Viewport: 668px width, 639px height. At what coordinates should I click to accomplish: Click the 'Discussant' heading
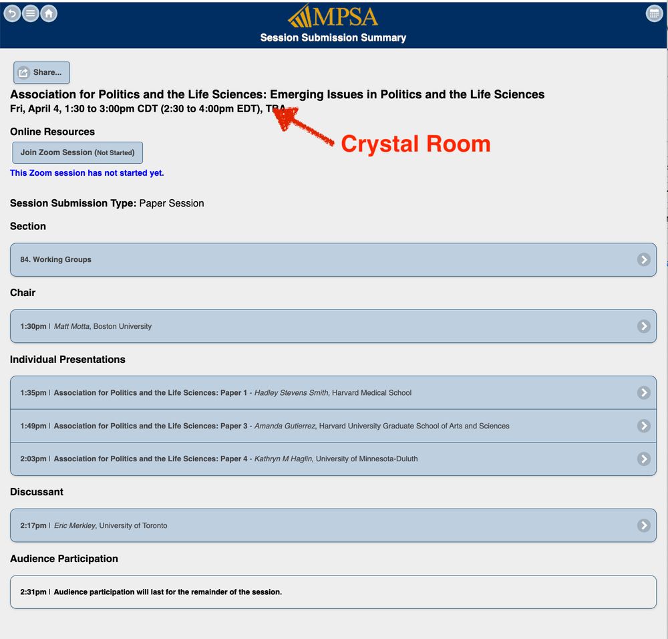pos(37,492)
